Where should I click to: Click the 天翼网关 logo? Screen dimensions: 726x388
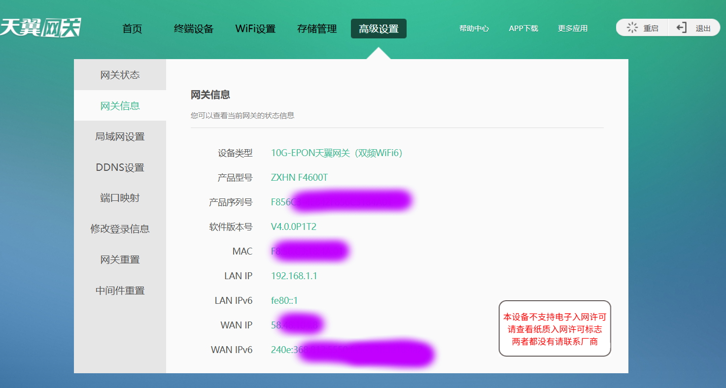40,28
